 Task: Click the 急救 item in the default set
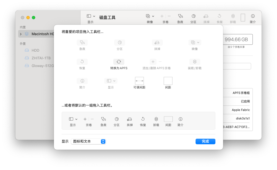point(103,119)
